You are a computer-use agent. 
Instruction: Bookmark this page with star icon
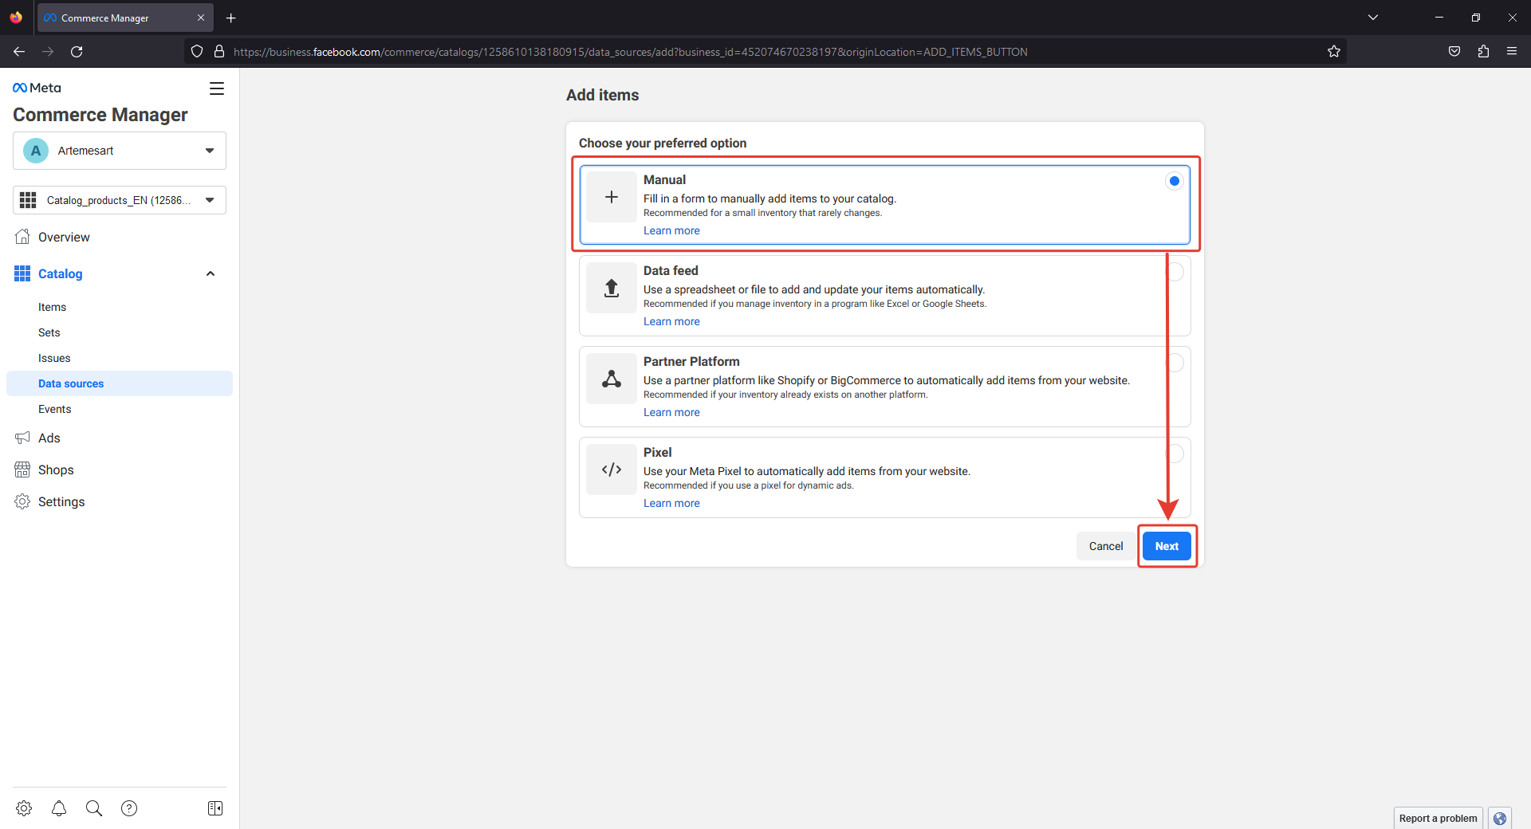[1334, 52]
